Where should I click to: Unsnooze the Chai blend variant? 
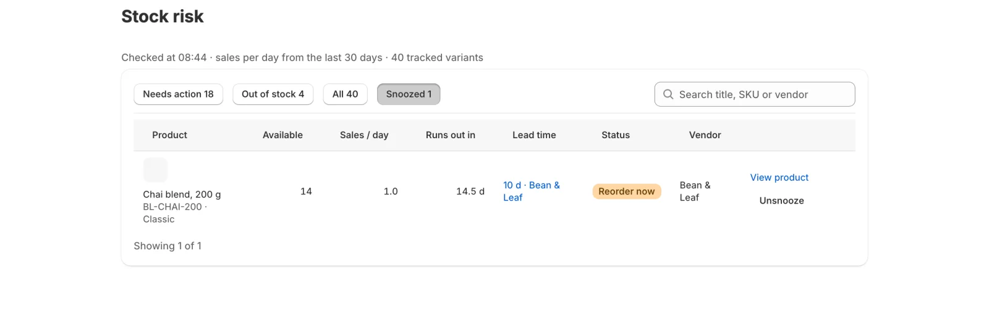[x=781, y=201]
